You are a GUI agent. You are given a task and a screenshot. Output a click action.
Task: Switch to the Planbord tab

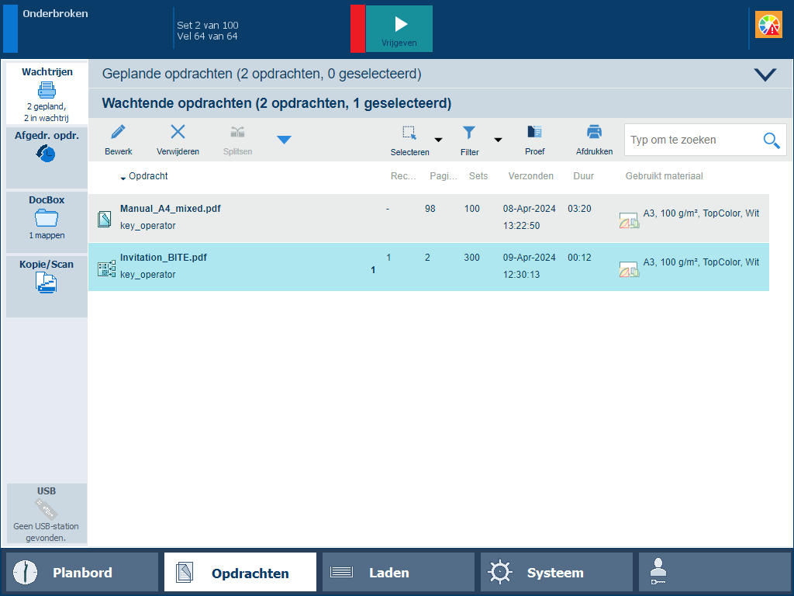click(82, 572)
